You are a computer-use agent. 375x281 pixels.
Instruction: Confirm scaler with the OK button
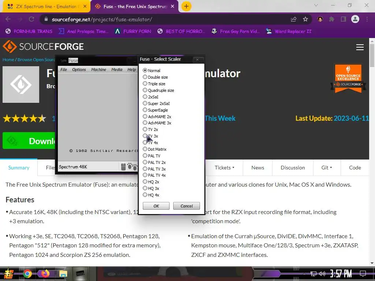tap(156, 206)
